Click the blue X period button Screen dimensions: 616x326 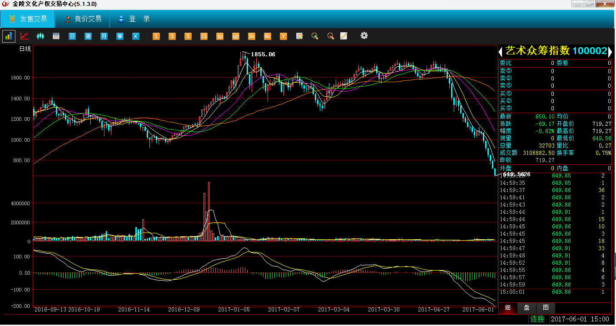point(136,36)
